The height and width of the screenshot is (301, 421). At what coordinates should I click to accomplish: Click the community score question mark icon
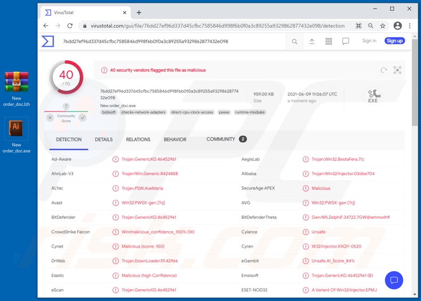point(66,106)
